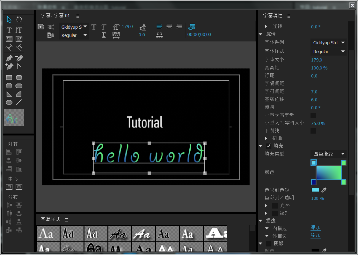Screen dimensions: 358x255
Task: Select the horizontal Type tool
Action: 9,30
